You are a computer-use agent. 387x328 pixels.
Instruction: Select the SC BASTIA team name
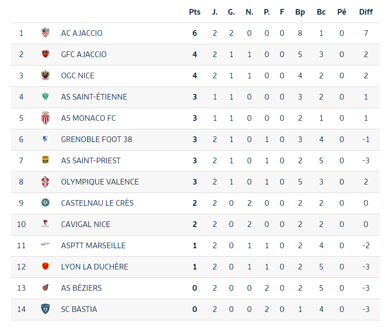coord(79,309)
